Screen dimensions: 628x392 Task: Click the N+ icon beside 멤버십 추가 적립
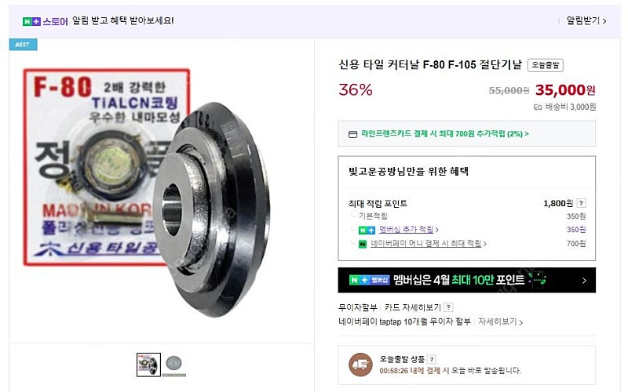pyautogui.click(x=367, y=230)
